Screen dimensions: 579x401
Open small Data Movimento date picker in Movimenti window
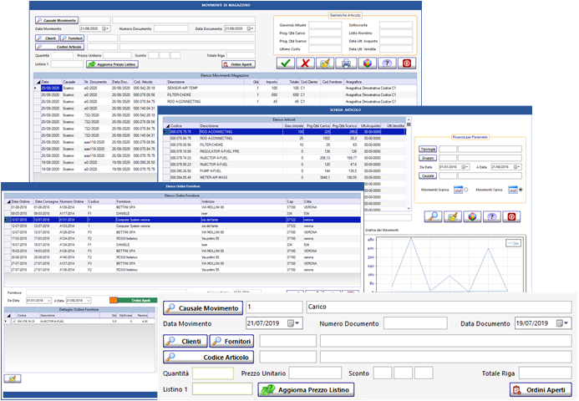click(x=105, y=28)
